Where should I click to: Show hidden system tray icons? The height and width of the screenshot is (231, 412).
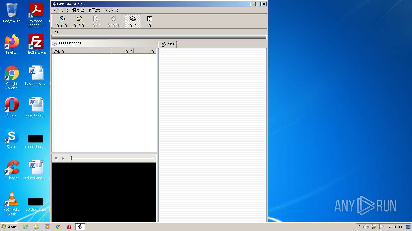coord(359,227)
